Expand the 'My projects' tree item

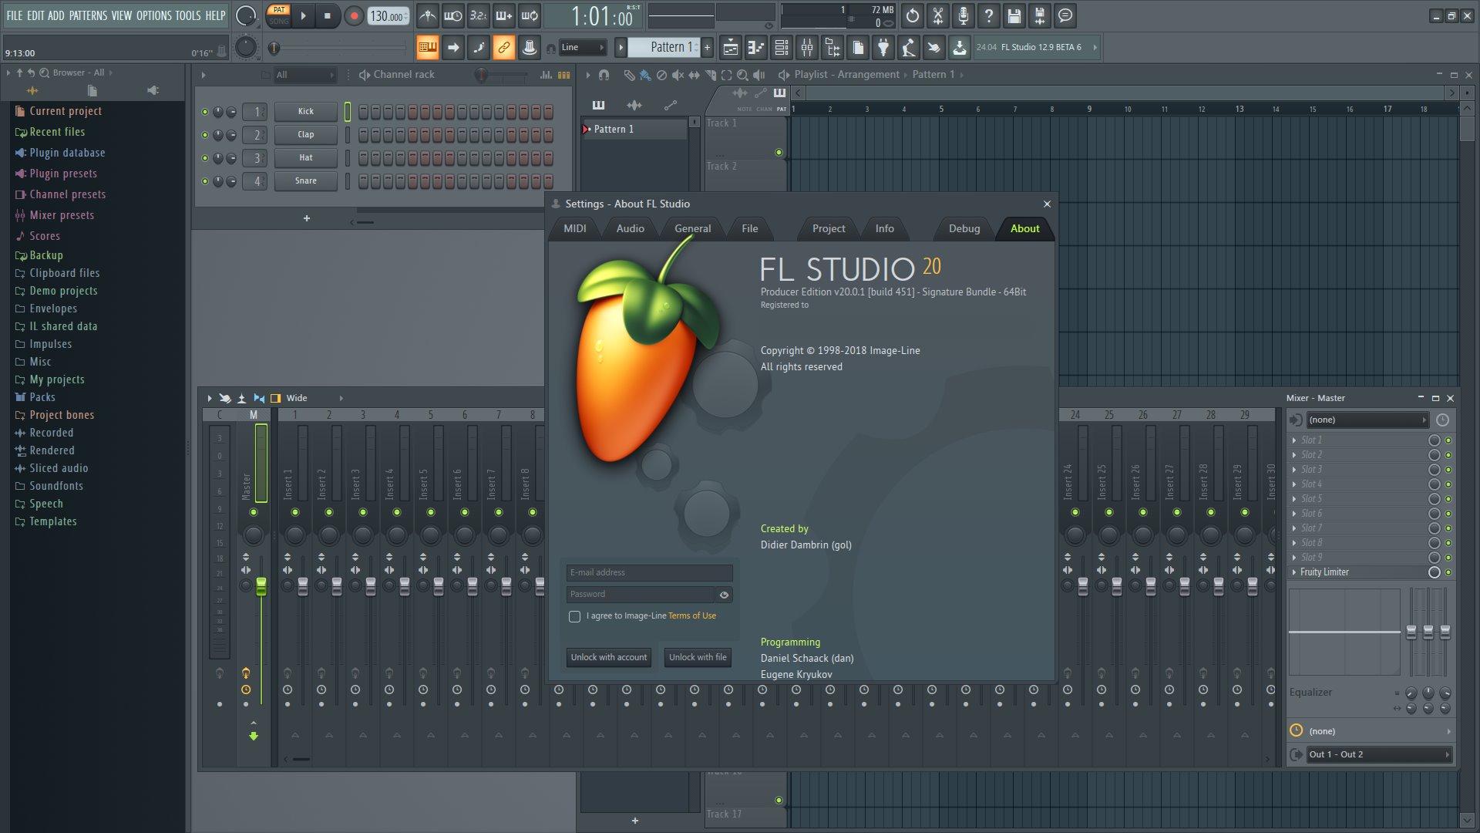[x=57, y=379]
